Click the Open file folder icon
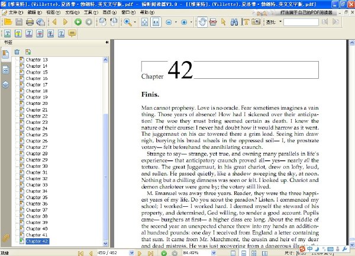The width and height of the screenshot is (355, 256). 8,22
